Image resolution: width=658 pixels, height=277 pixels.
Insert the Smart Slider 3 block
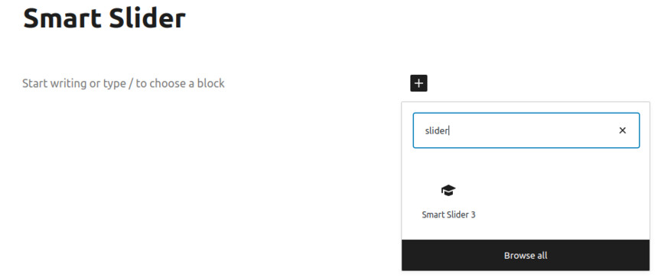[x=448, y=201]
